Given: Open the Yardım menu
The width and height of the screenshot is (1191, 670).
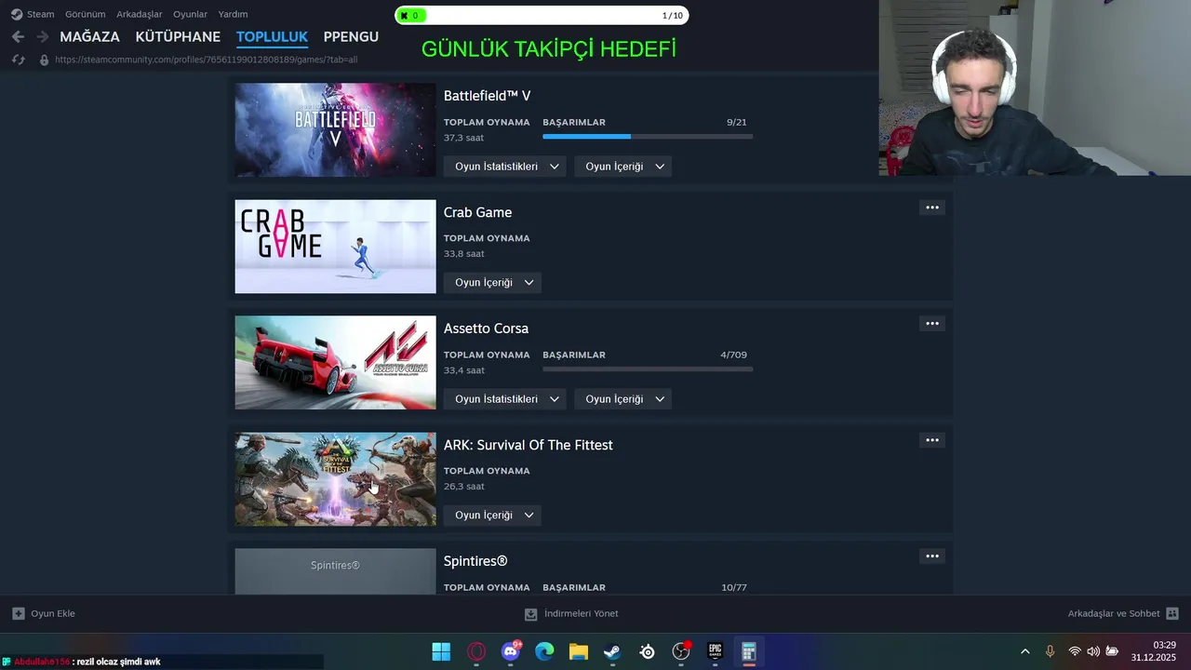Looking at the screenshot, I should [x=233, y=14].
